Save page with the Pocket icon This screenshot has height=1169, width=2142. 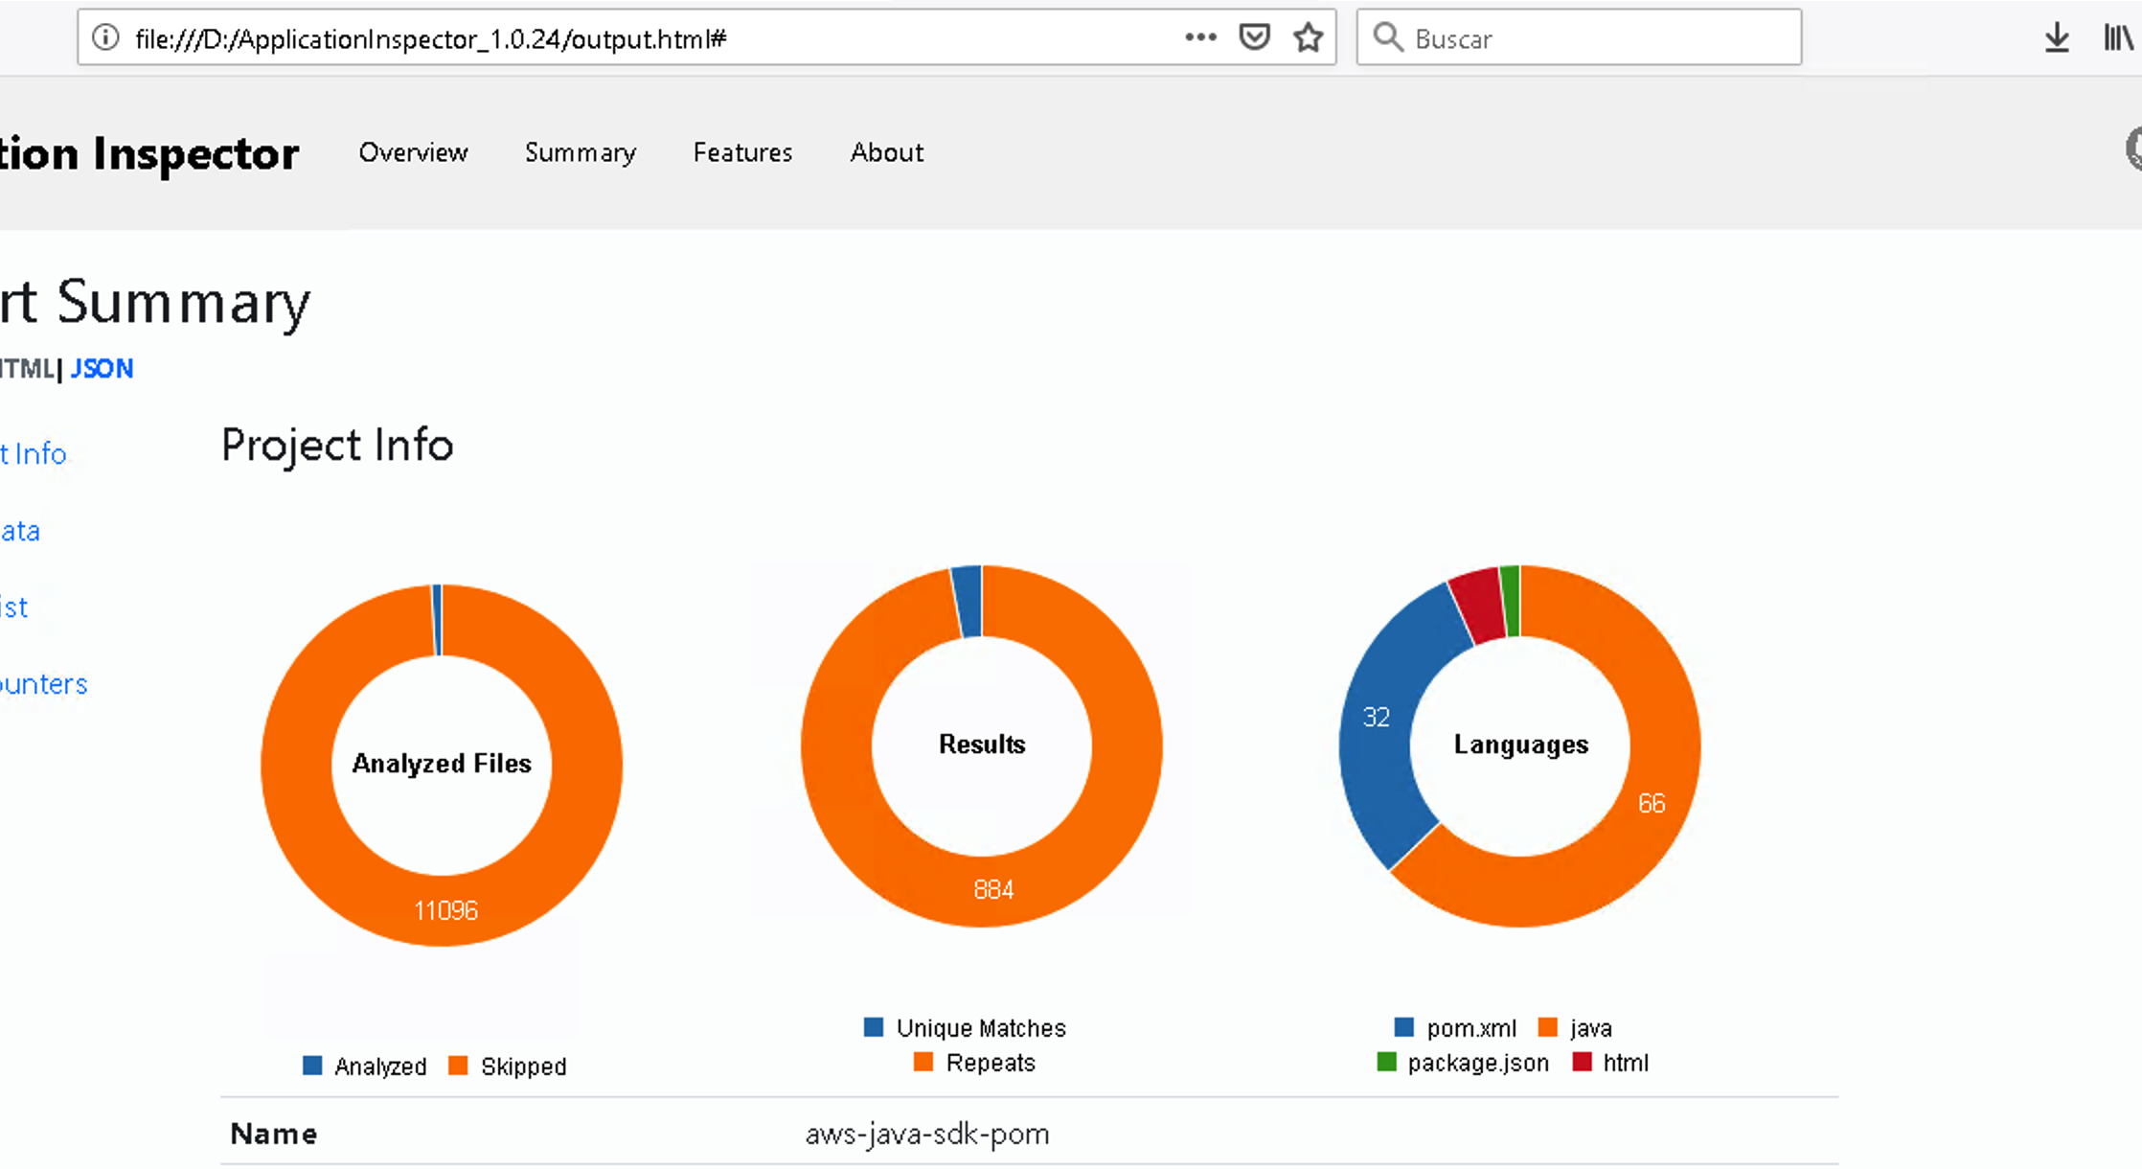point(1254,36)
